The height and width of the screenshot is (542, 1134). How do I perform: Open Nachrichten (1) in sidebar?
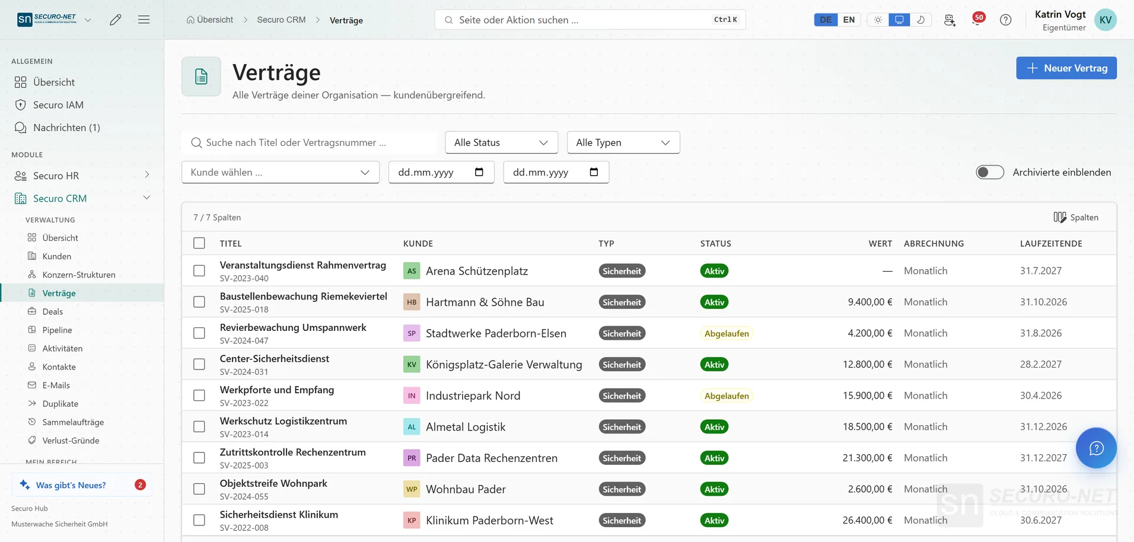[66, 127]
